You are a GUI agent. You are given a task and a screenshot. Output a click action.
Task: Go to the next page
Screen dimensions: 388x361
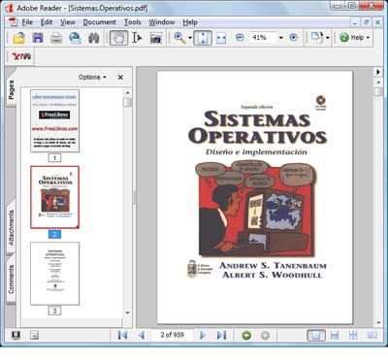(x=203, y=335)
